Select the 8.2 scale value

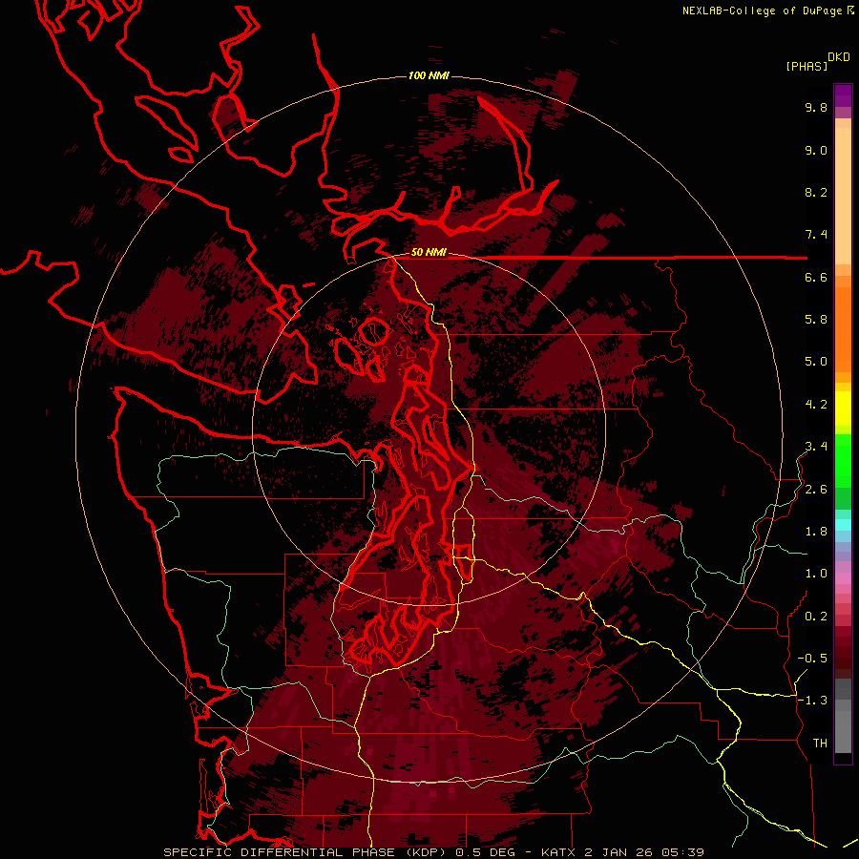click(816, 192)
